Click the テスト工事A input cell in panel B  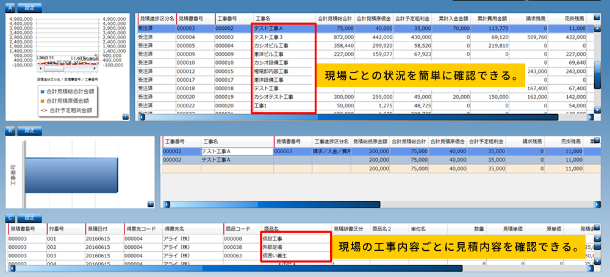tap(236, 151)
